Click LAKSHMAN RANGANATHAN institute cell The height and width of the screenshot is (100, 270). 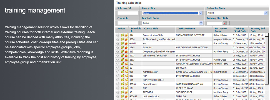coord(194,84)
